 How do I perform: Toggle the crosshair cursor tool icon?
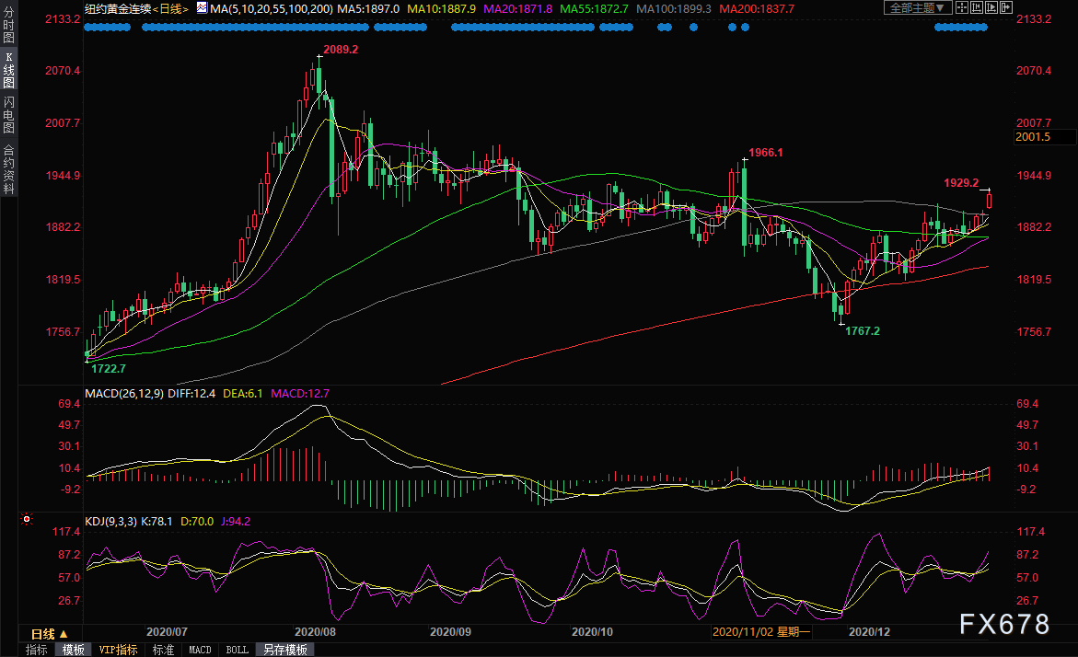point(962,7)
